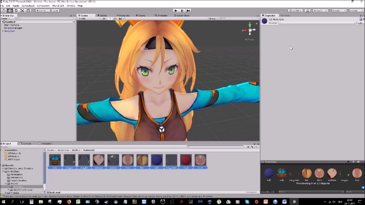The image size is (365, 205).
Task: Open the Windows Start menu
Action: pos(4,202)
